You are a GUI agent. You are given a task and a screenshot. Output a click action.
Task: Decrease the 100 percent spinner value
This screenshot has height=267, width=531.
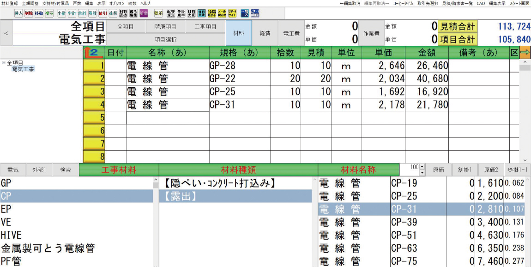click(422, 173)
